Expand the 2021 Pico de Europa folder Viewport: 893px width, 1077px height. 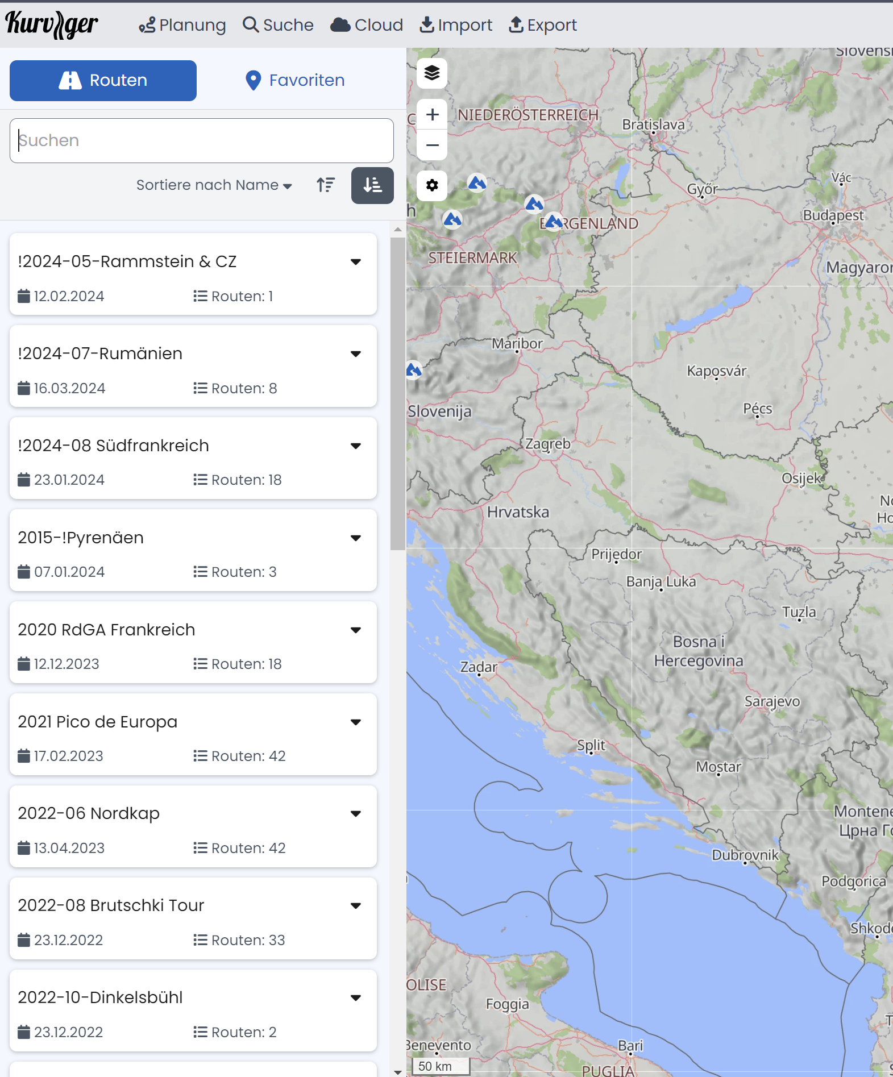[x=356, y=722]
